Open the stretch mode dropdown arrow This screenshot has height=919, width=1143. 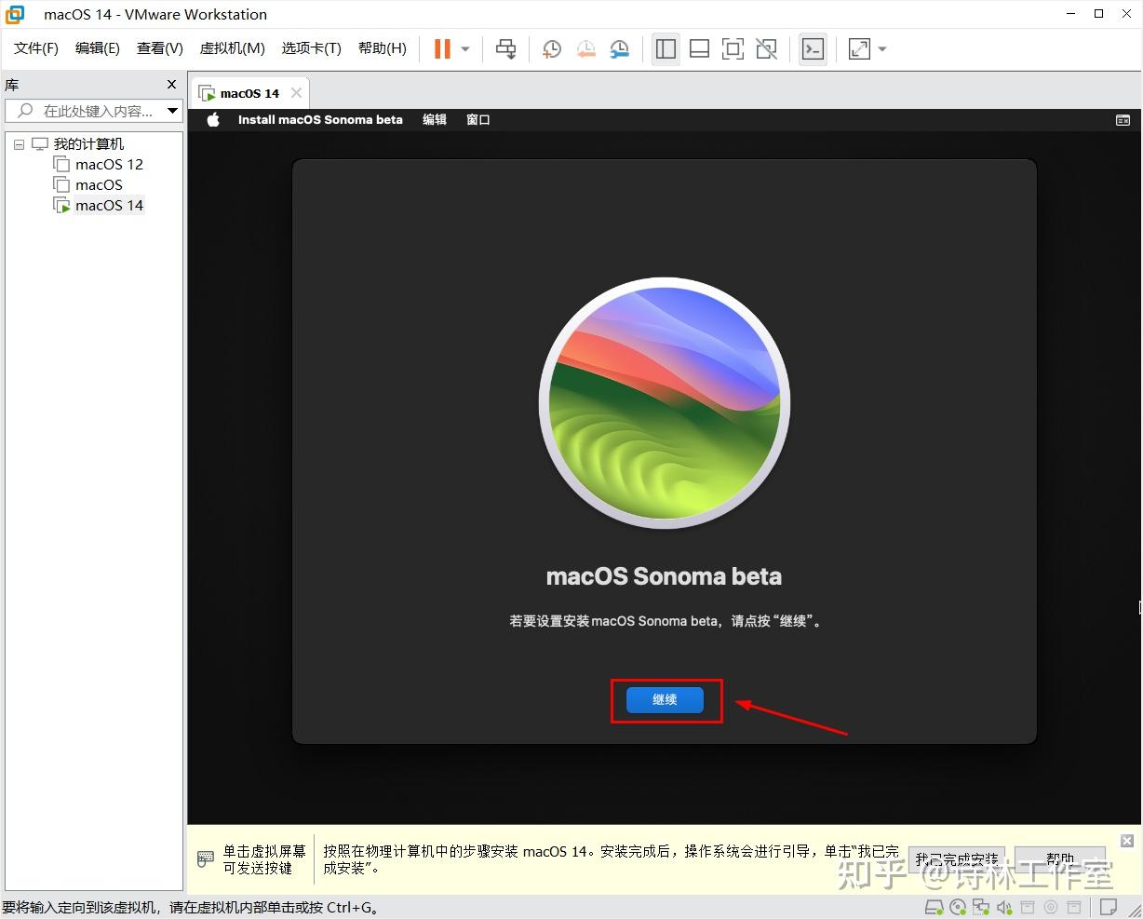coord(882,49)
